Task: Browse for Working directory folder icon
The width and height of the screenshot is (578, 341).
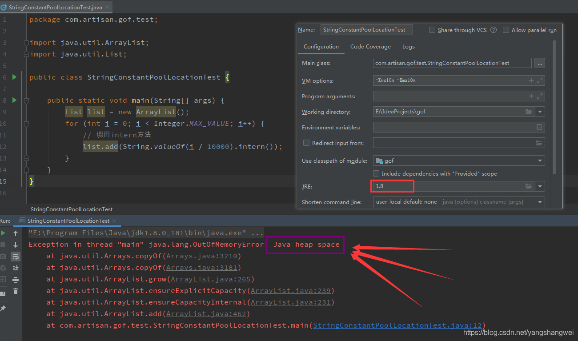Action: pyautogui.click(x=528, y=112)
